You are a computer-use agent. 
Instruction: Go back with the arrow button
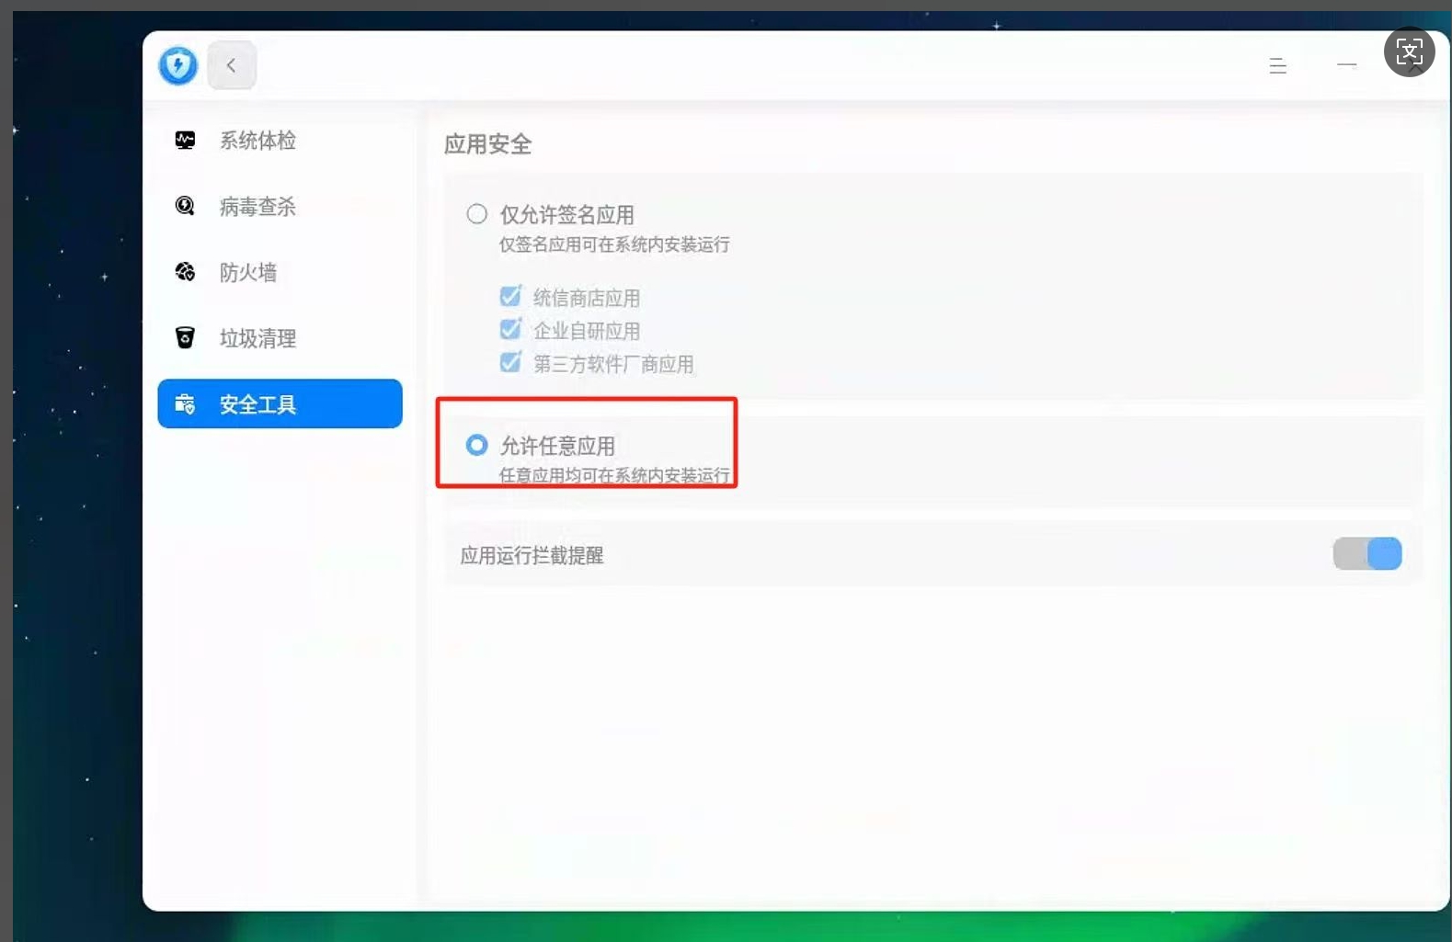click(x=232, y=65)
